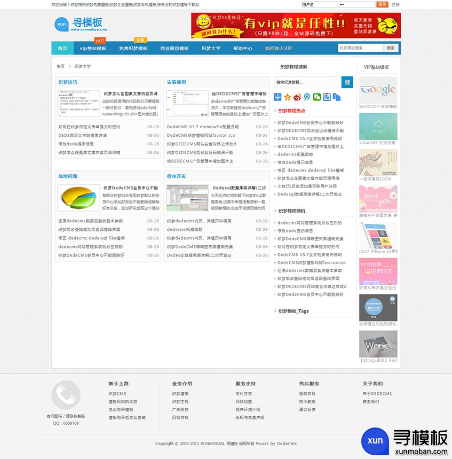The width and height of the screenshot is (452, 459).
Task: Click the 搜索 button in navigation bar
Action: click(x=390, y=48)
